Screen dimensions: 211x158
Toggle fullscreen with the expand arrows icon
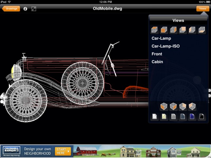34,9
